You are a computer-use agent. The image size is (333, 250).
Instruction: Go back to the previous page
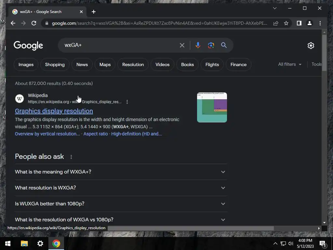click(x=13, y=23)
